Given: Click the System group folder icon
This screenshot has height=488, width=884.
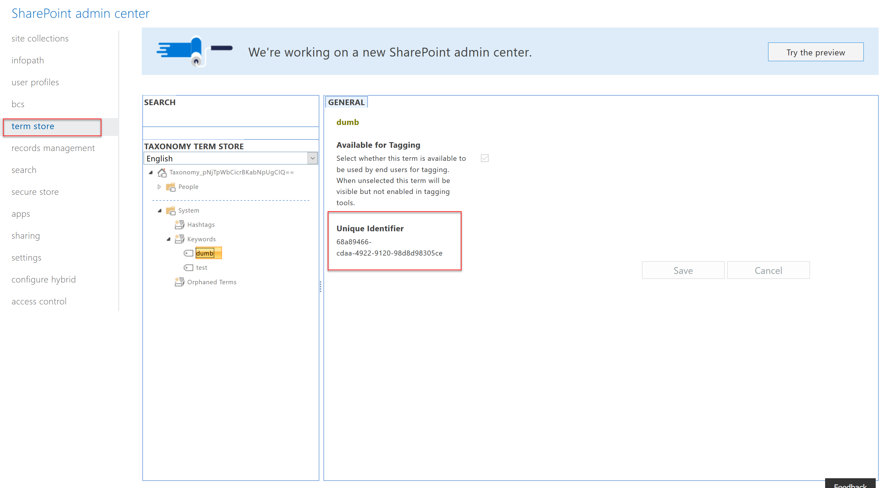Looking at the screenshot, I should tap(170, 211).
